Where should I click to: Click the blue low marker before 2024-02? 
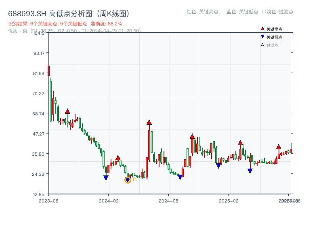click(x=106, y=177)
